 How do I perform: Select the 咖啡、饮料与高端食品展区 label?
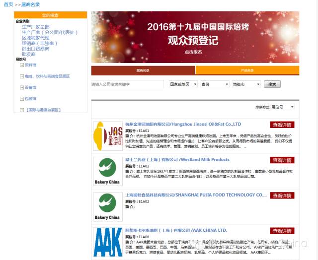pyautogui.click(x=47, y=76)
